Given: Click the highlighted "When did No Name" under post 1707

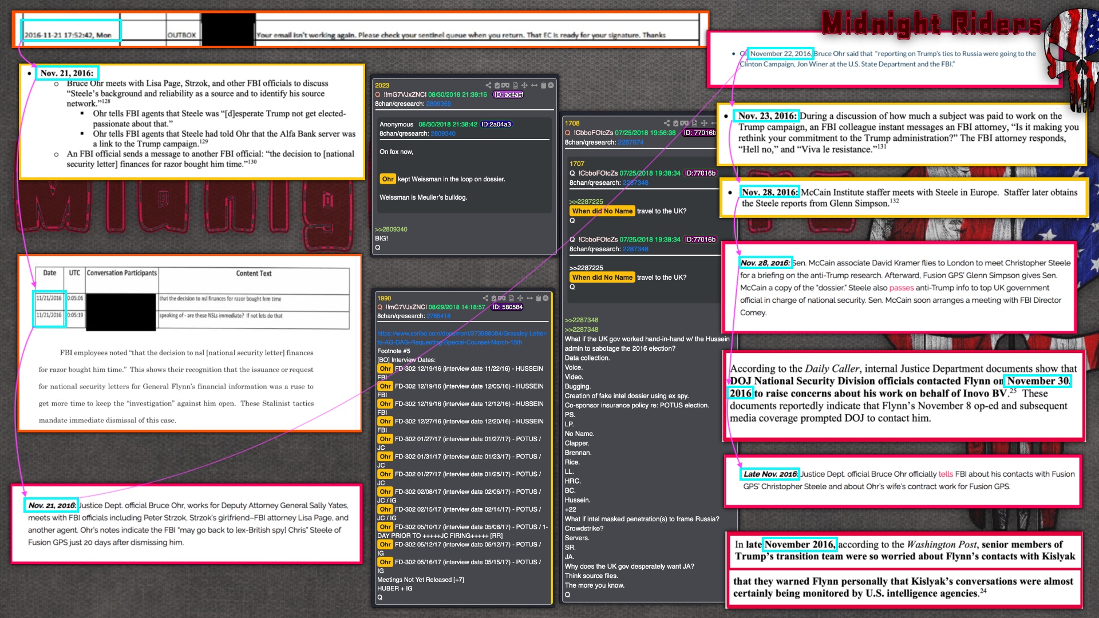Looking at the screenshot, I should (602, 211).
